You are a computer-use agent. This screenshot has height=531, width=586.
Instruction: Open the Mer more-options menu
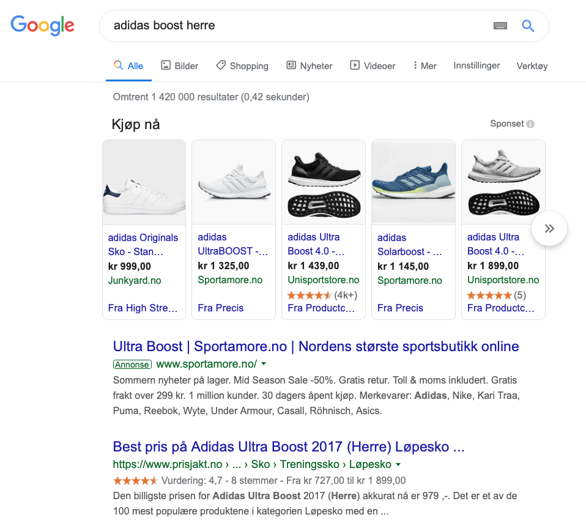pos(425,66)
